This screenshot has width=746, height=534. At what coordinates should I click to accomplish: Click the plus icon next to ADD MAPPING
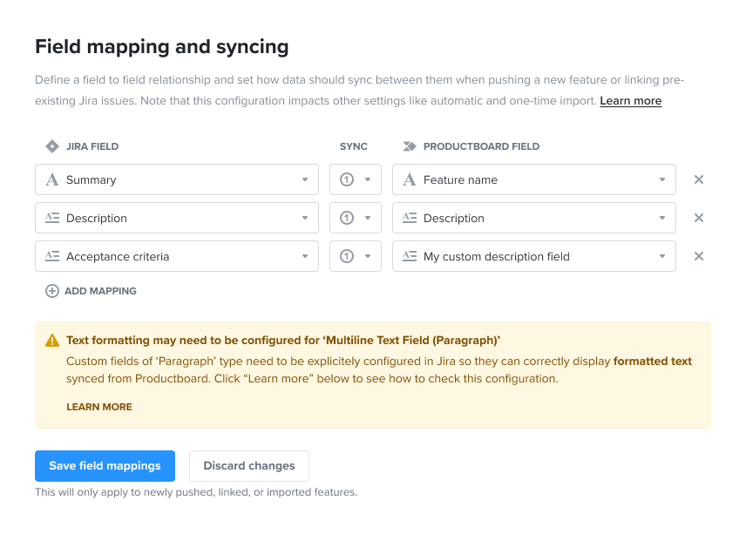pyautogui.click(x=51, y=291)
